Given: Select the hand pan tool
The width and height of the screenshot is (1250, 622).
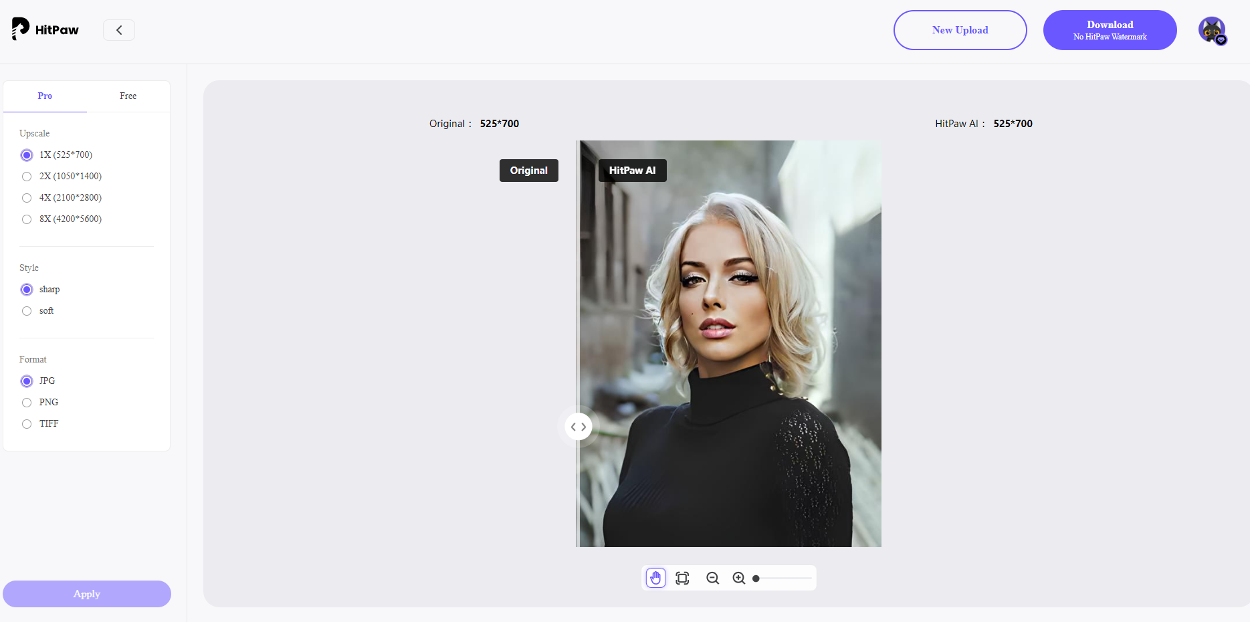Looking at the screenshot, I should point(655,578).
